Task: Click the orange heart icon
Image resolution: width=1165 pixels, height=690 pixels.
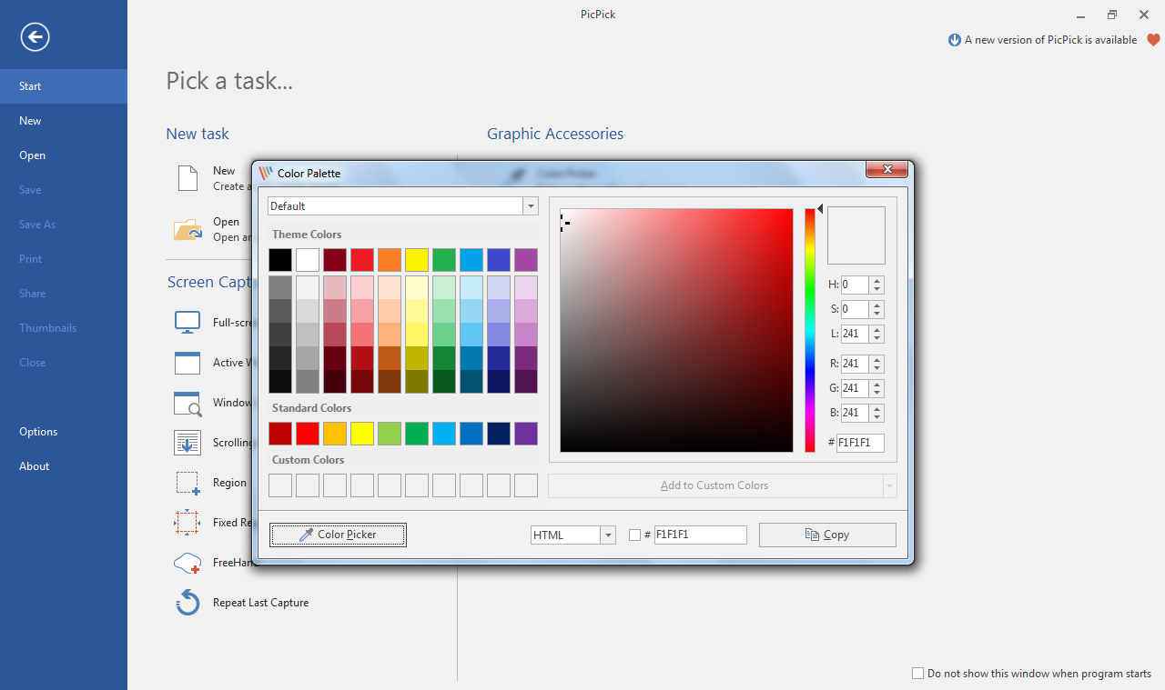Action: [1153, 40]
